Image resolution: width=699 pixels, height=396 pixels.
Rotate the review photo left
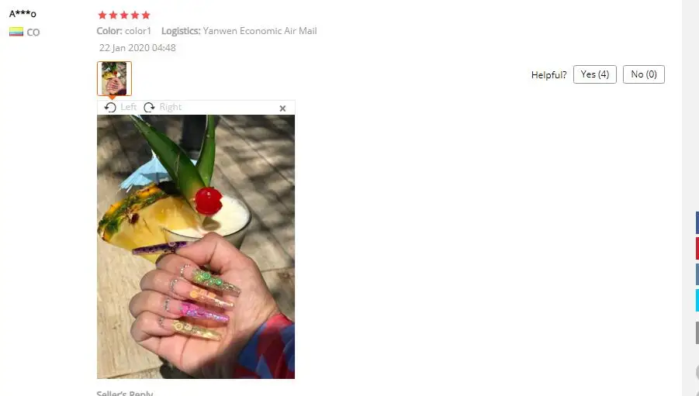point(110,108)
